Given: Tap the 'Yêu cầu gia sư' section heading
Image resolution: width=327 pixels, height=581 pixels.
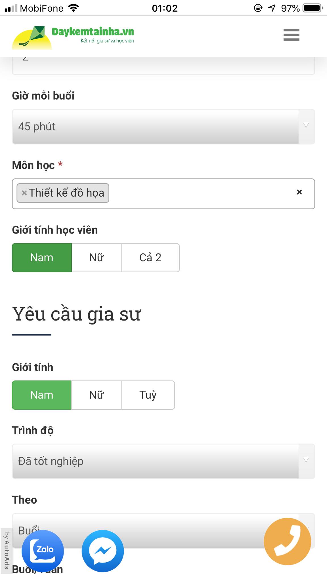Looking at the screenshot, I should [77, 313].
